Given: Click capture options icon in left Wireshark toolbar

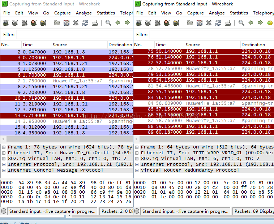Looking at the screenshot, I should [15, 23].
